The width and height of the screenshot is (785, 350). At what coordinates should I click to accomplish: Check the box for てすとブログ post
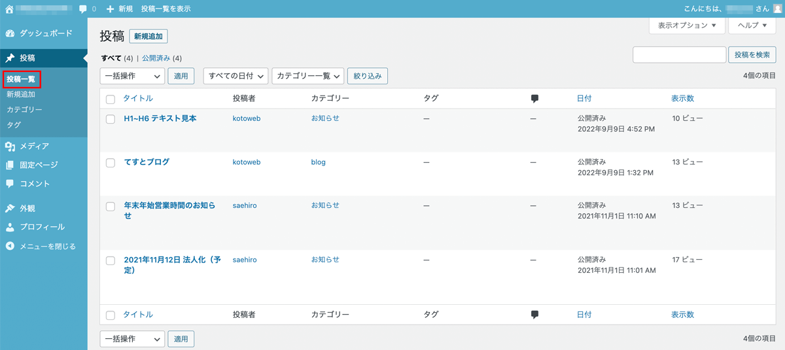tap(111, 163)
